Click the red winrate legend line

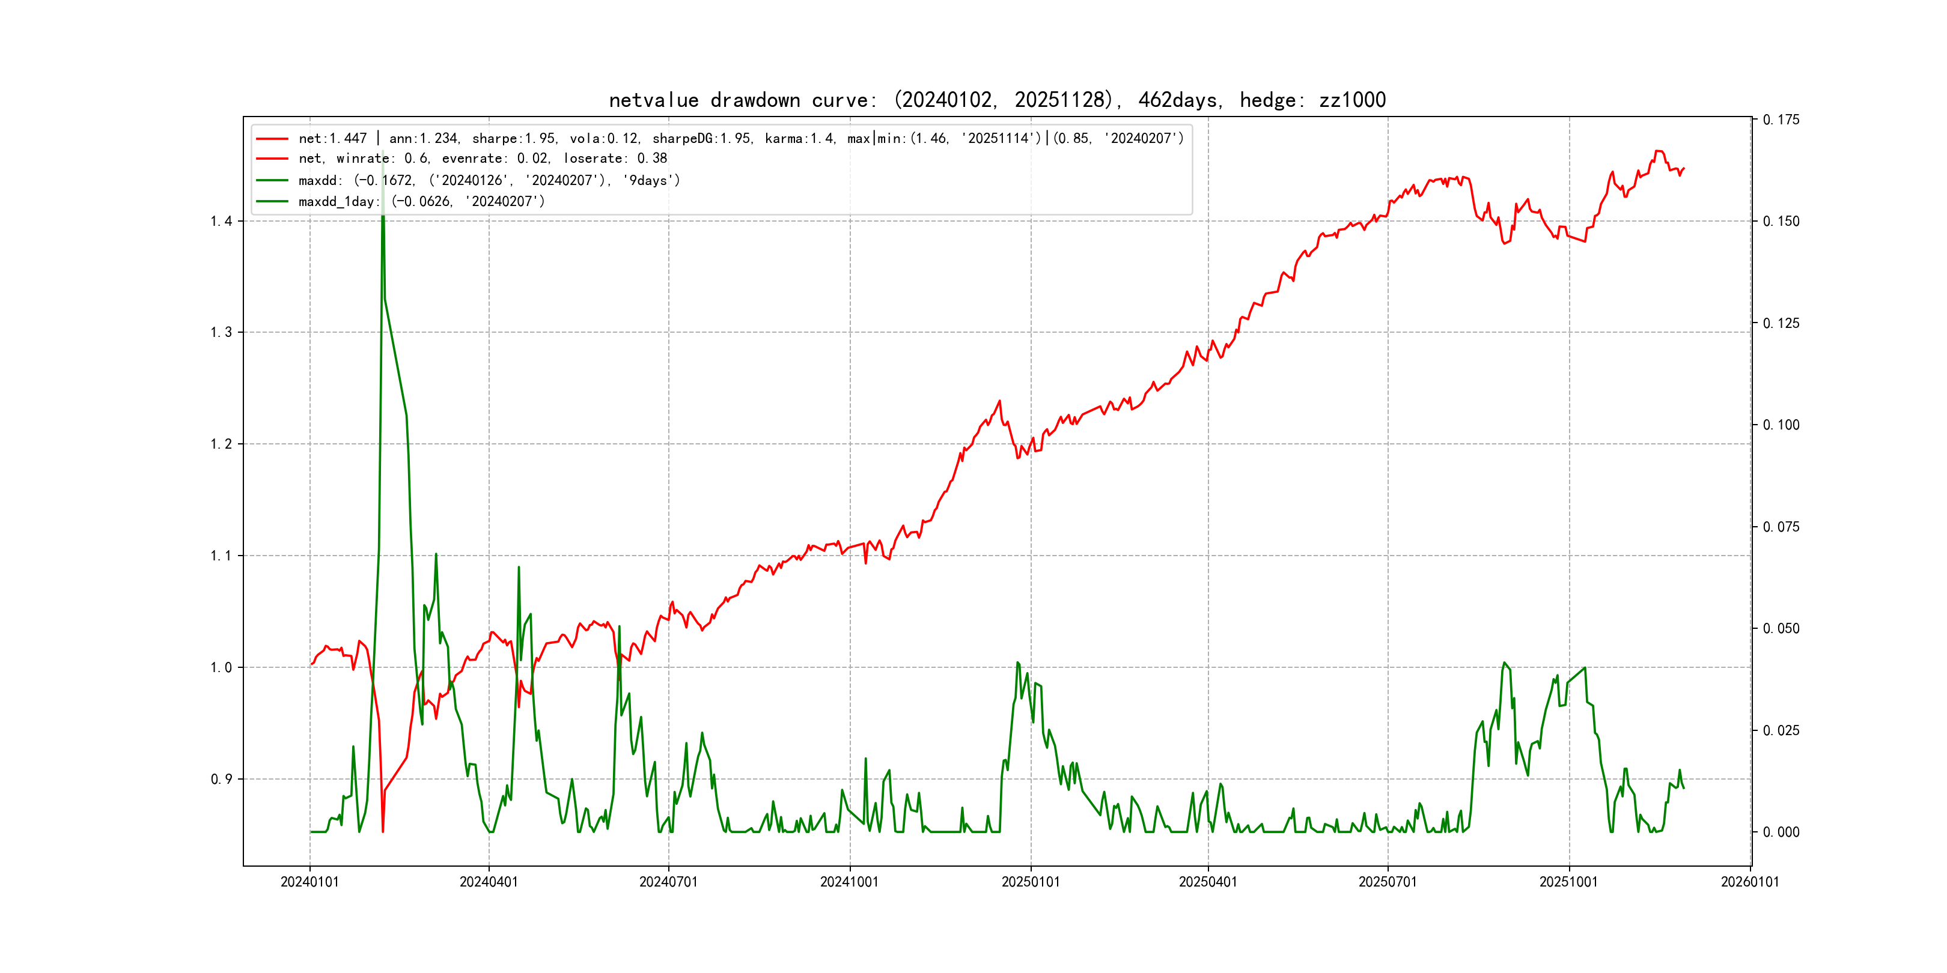click(x=272, y=159)
